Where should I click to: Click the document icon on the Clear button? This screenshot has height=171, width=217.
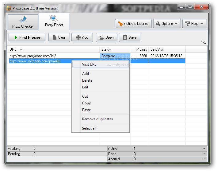click(x=55, y=37)
